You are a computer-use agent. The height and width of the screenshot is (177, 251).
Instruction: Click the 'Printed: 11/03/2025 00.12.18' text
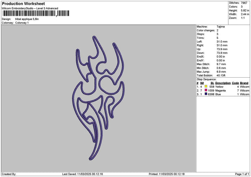(166, 174)
